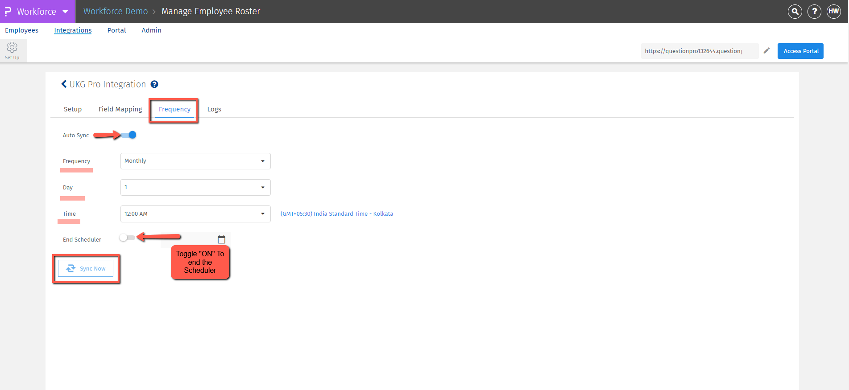The height and width of the screenshot is (390, 849).
Task: Open help tooltip beside UKG Pro Integration
Action: pyautogui.click(x=154, y=84)
